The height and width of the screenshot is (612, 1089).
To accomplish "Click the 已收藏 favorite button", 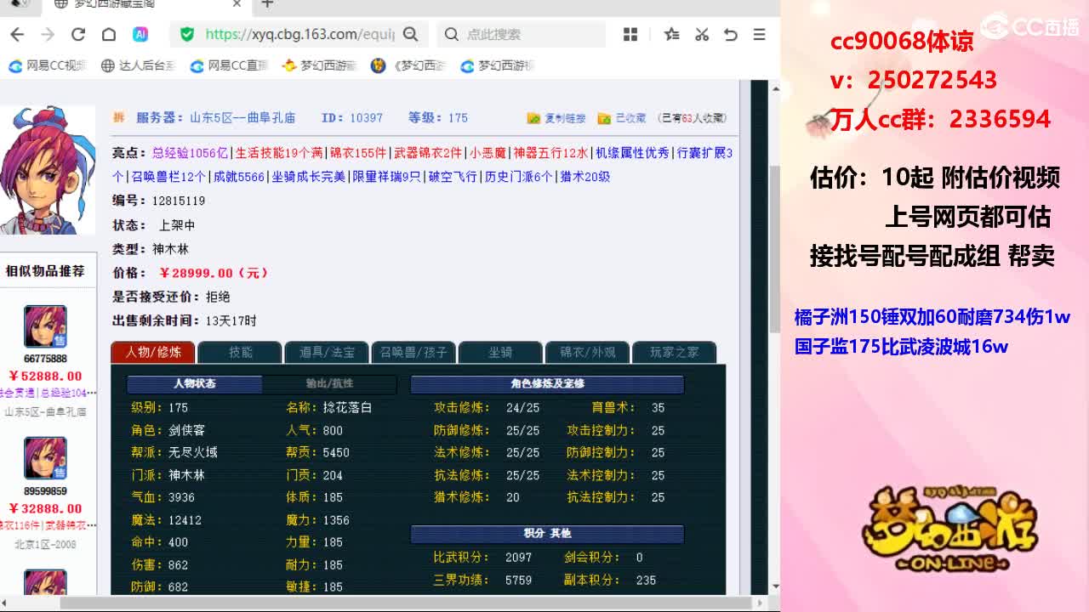I will pyautogui.click(x=622, y=118).
